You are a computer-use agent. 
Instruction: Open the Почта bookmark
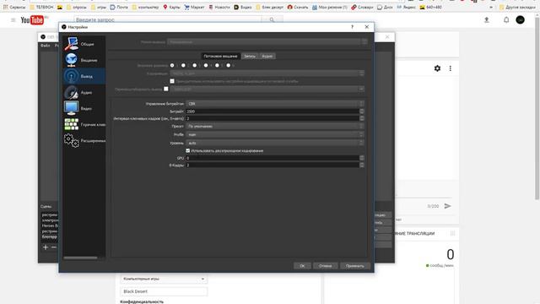[x=119, y=7]
